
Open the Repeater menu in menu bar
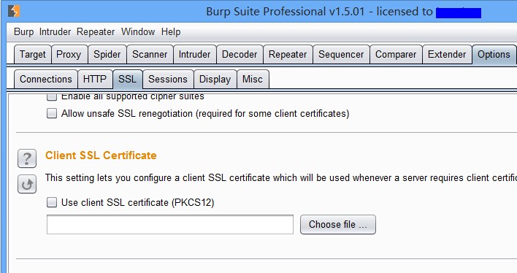[x=96, y=32]
